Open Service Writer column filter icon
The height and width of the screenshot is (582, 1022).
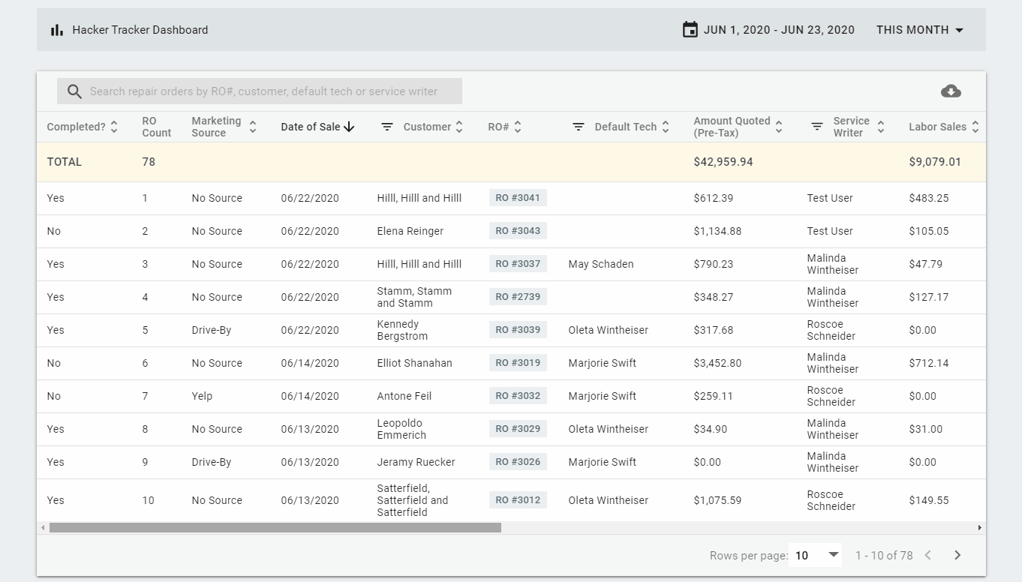817,127
